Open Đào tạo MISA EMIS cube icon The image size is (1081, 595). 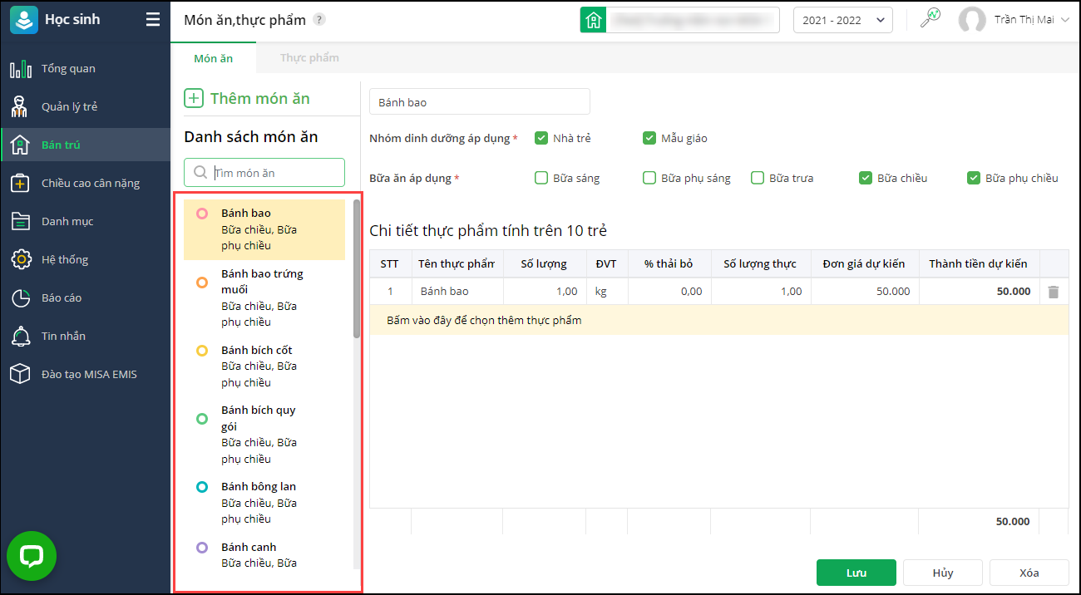pyautogui.click(x=20, y=375)
